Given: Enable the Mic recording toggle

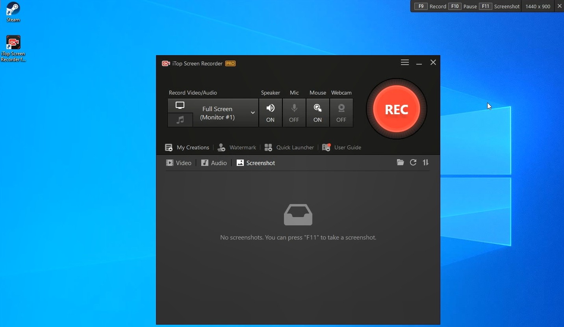Looking at the screenshot, I should point(294,113).
